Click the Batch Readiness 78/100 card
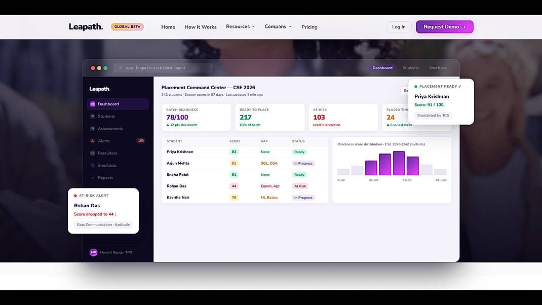542x305 pixels. click(x=197, y=118)
